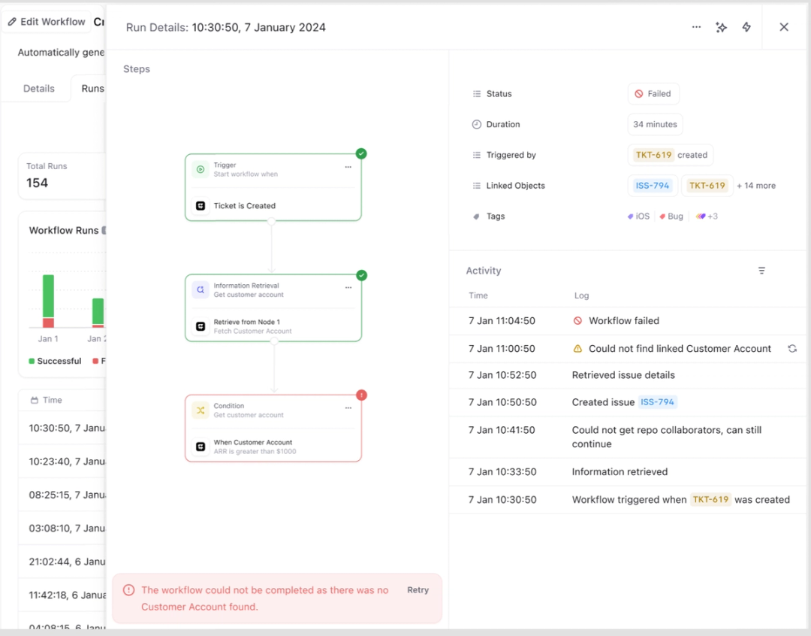Viewport: 811px width, 636px height.
Task: Click the Status field list icon
Action: point(476,94)
